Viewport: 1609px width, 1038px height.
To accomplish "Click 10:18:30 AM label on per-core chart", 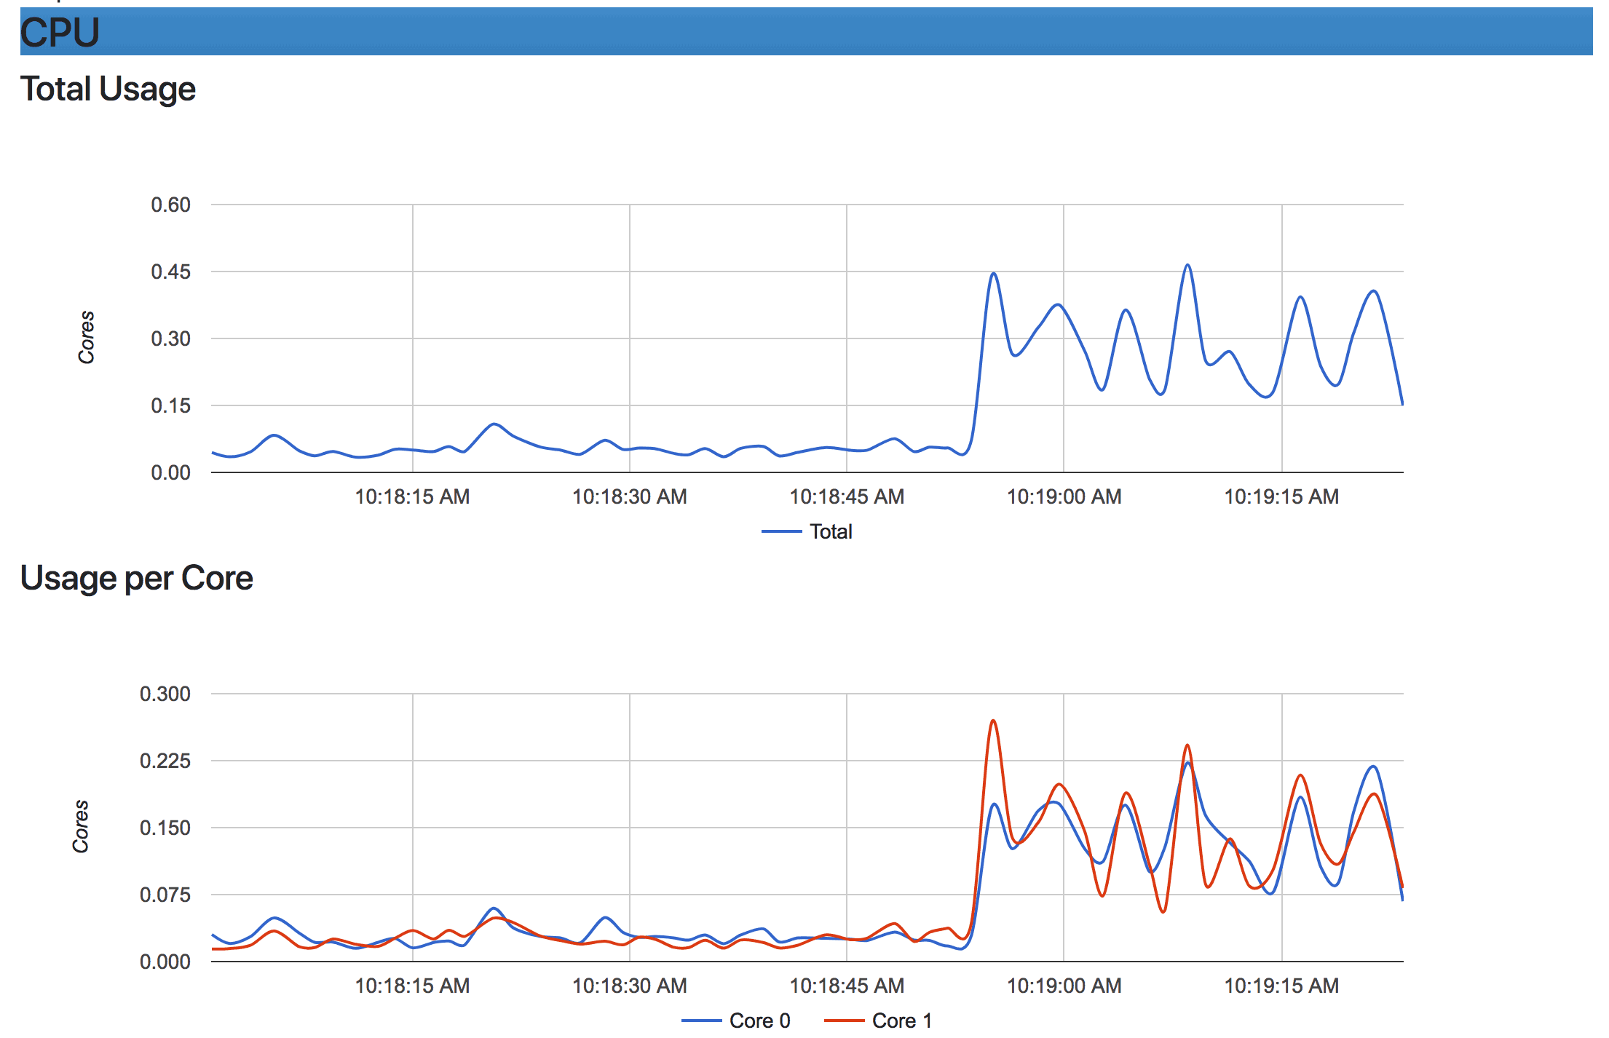I will (629, 986).
